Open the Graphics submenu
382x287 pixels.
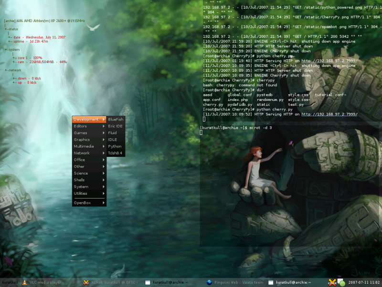click(89, 140)
